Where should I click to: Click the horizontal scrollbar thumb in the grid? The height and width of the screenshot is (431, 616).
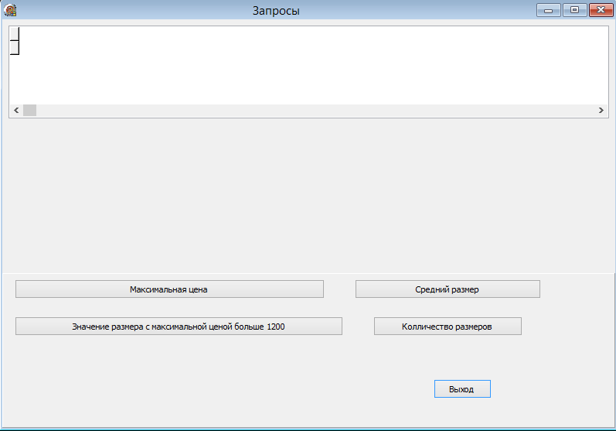(30, 111)
